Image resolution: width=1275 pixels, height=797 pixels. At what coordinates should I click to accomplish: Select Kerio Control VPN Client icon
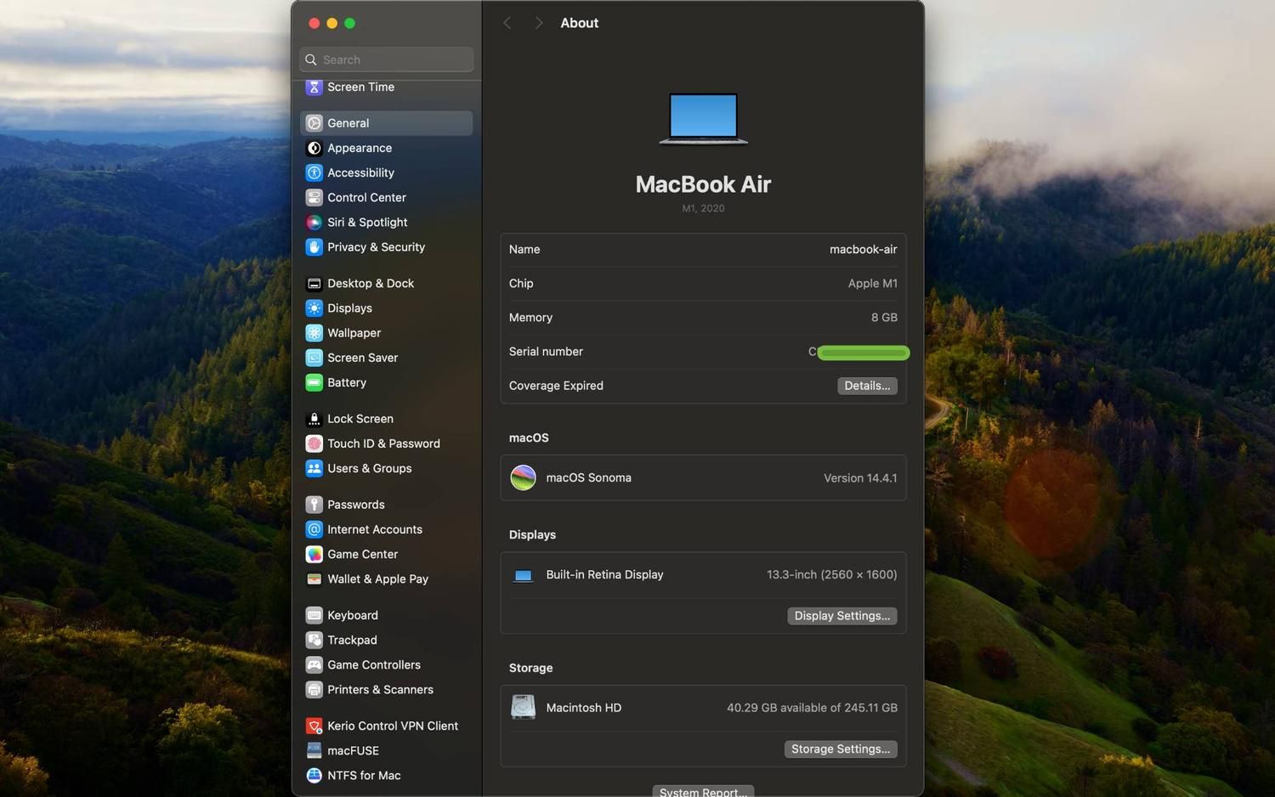pyautogui.click(x=314, y=726)
